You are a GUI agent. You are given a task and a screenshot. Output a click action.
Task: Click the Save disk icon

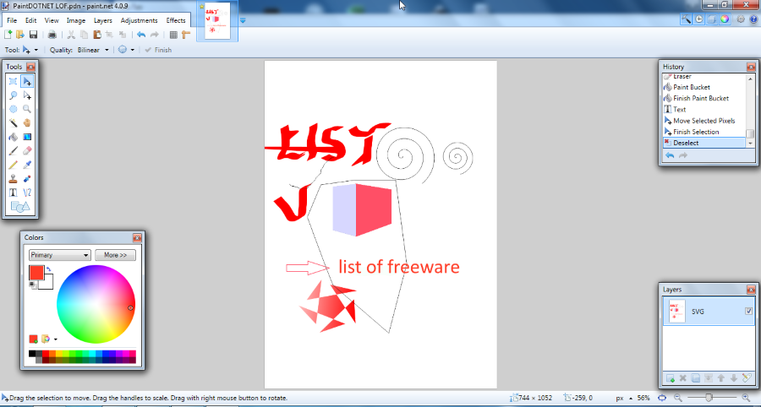33,35
